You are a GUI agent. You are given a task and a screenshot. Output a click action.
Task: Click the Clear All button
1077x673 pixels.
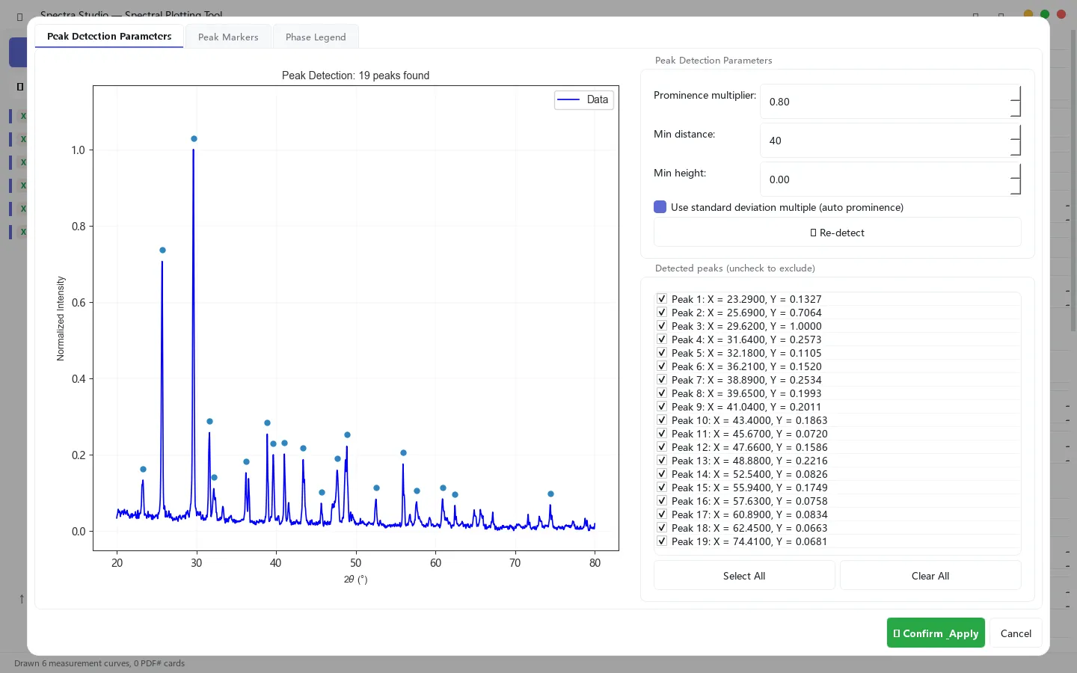coord(930,576)
